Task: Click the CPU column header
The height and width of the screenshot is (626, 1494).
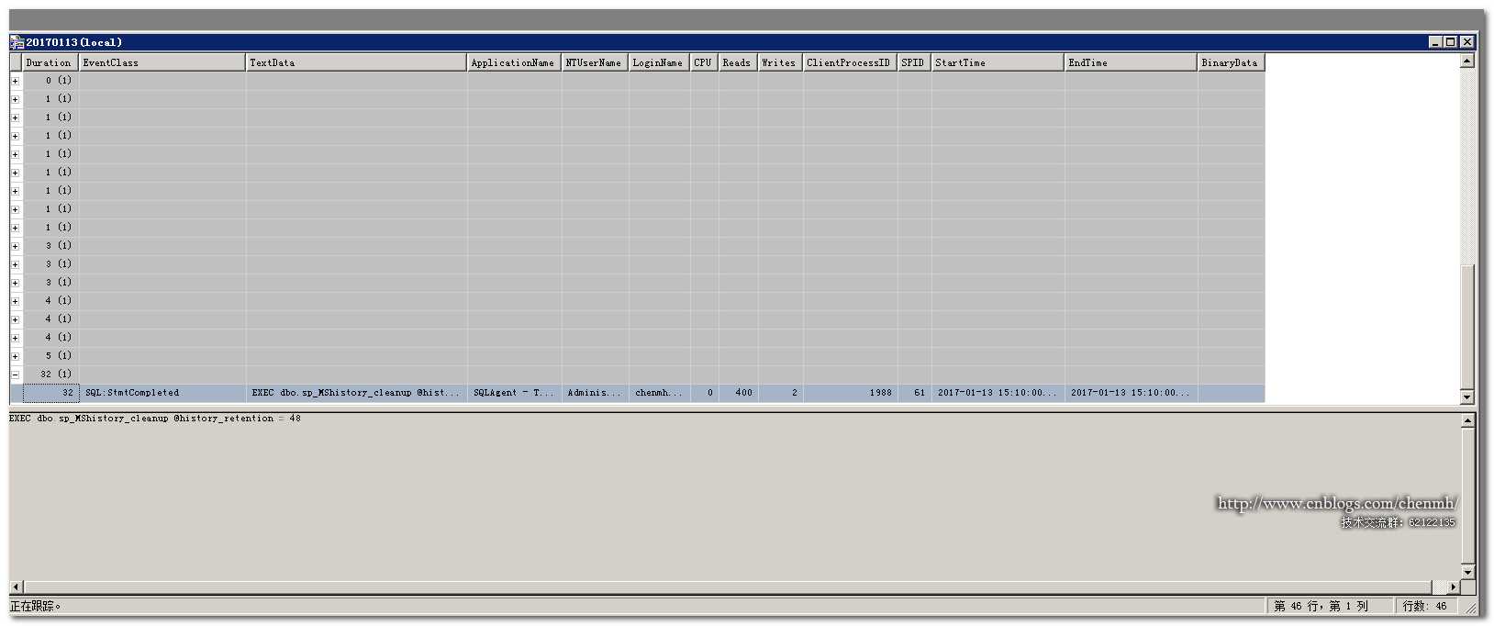Action: (704, 62)
